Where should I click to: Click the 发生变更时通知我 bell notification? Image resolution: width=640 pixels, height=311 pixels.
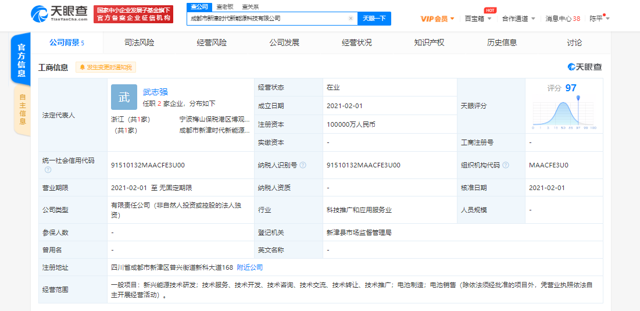tap(106, 67)
